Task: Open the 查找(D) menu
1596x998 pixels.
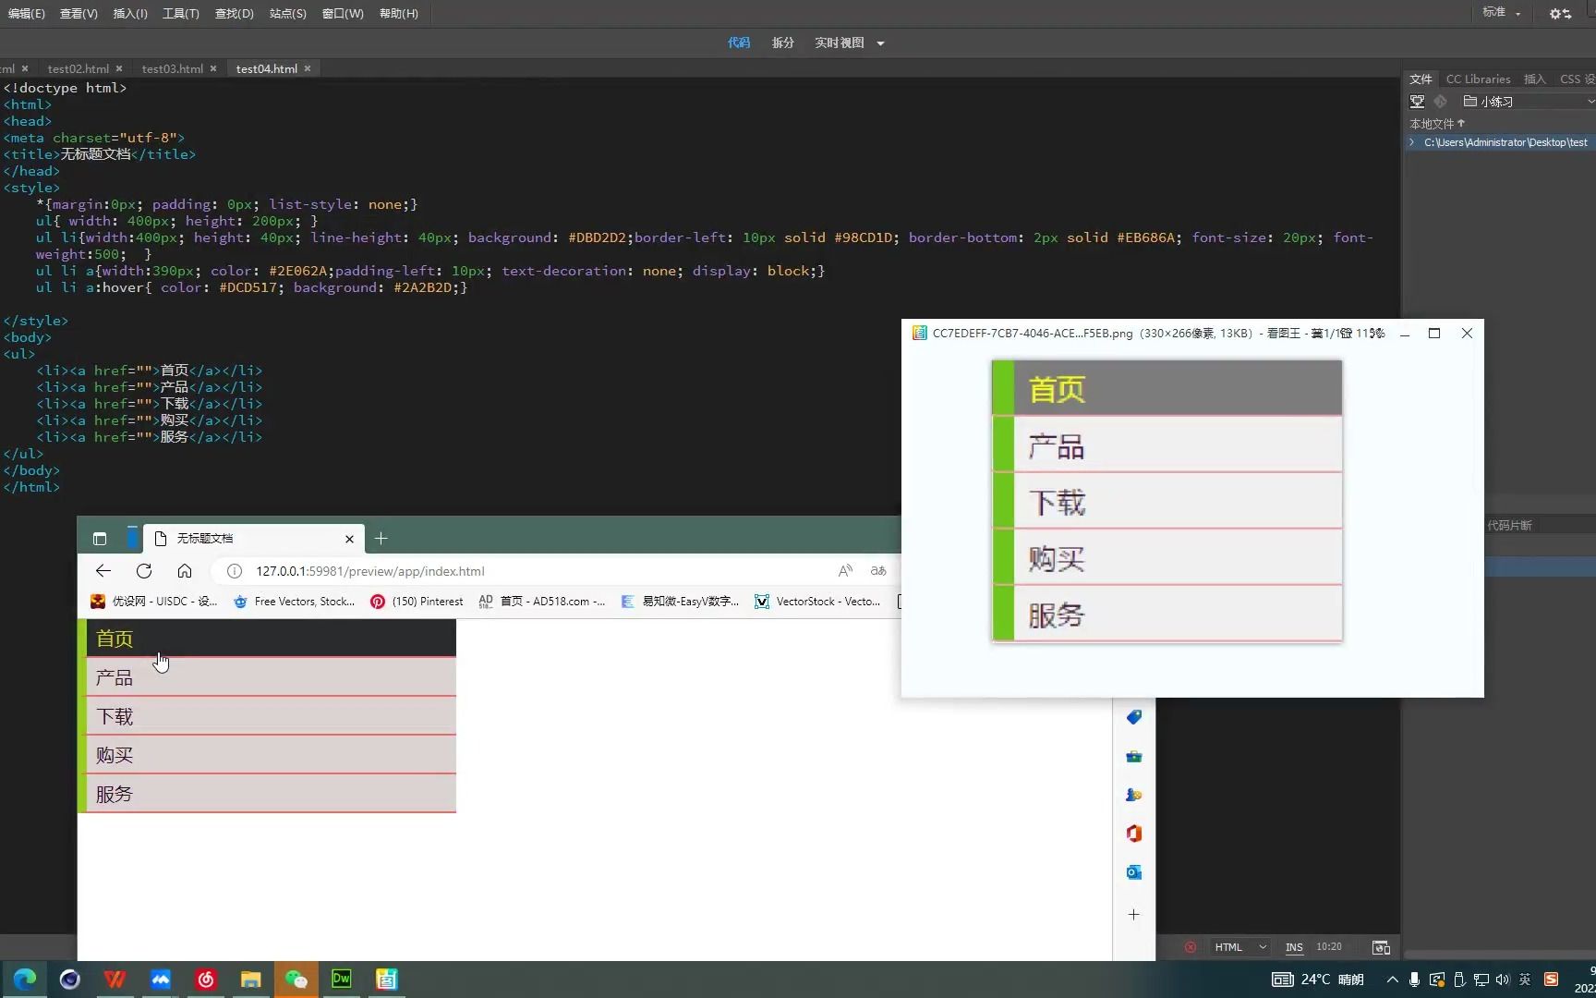Action: click(235, 14)
